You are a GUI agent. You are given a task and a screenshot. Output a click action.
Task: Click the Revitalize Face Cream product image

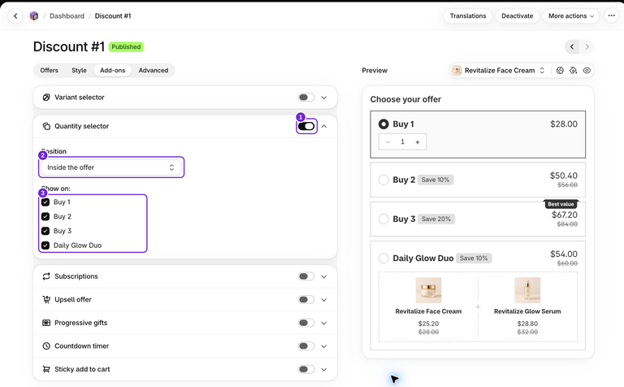429,290
